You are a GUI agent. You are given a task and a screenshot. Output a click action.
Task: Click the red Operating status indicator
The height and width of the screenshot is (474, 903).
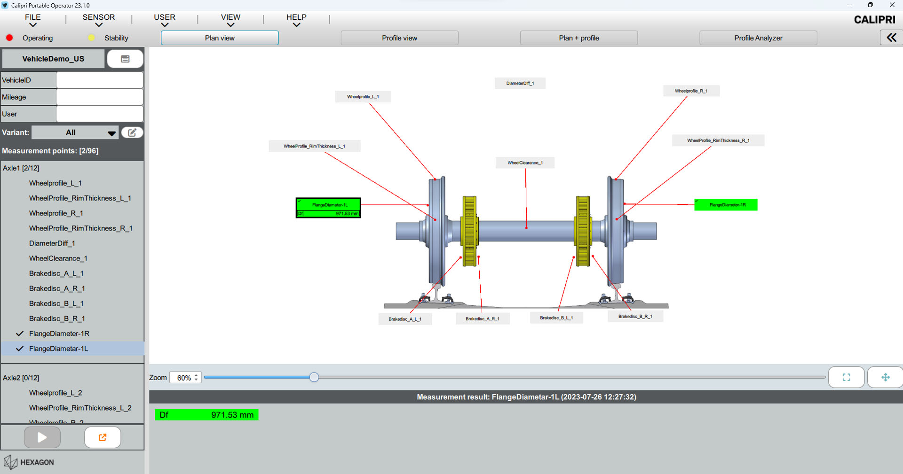tap(9, 38)
